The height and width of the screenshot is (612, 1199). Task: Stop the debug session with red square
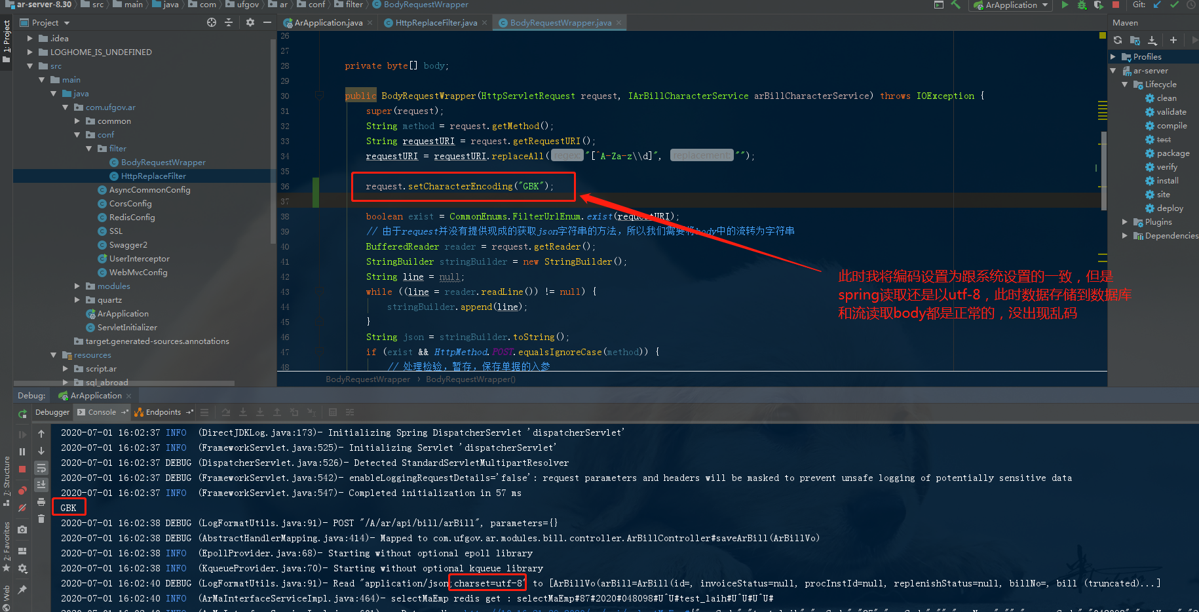click(22, 469)
